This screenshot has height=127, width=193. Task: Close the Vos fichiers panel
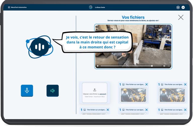pos(181,17)
